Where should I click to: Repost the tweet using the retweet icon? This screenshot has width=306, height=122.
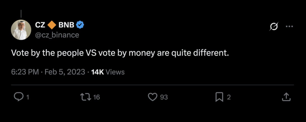pos(85,97)
